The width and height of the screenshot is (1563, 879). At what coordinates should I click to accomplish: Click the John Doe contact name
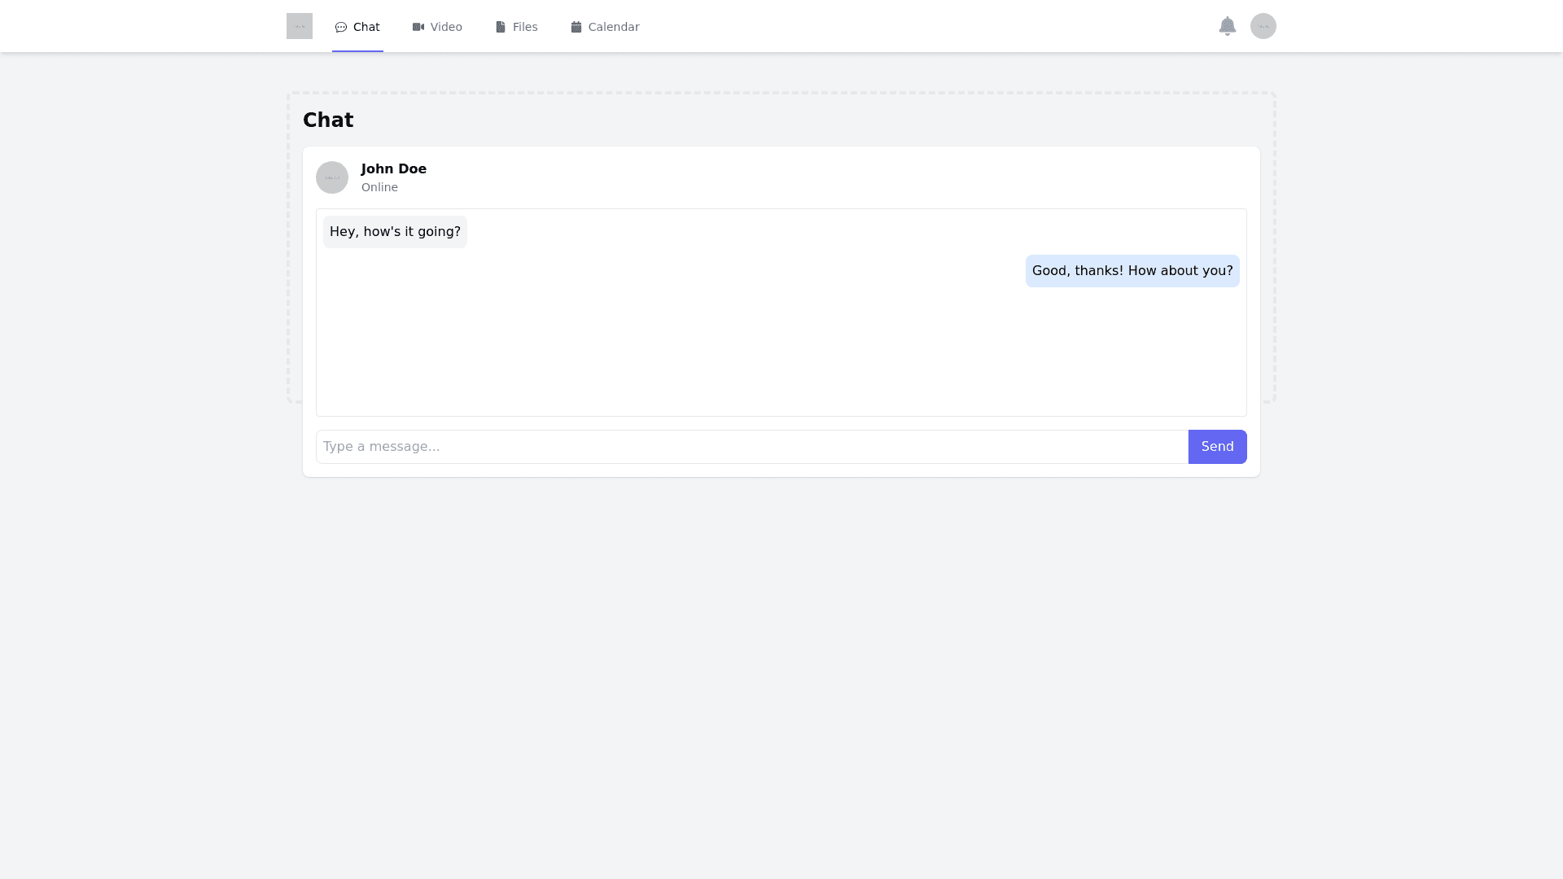(x=394, y=168)
